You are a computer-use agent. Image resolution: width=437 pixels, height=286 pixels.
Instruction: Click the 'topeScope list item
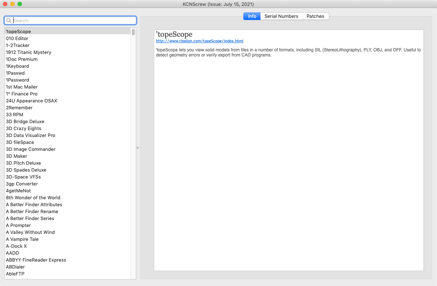coord(18,31)
